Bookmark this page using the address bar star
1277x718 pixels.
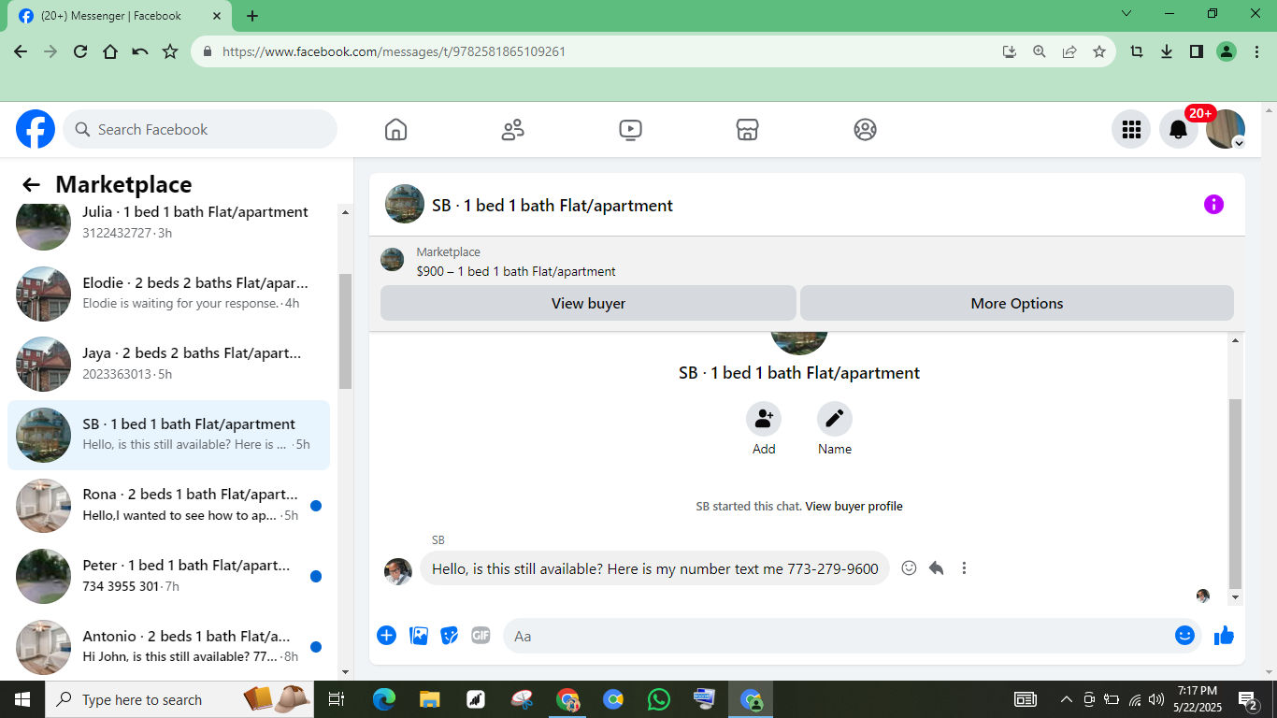tap(1099, 51)
